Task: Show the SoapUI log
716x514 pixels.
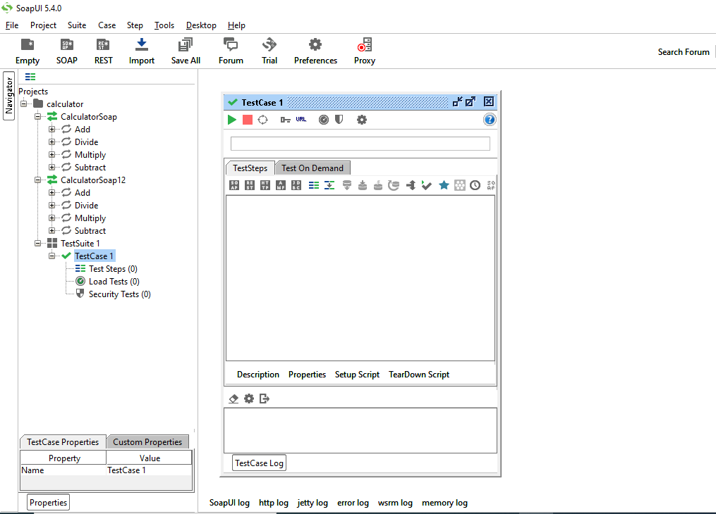Action: point(229,503)
